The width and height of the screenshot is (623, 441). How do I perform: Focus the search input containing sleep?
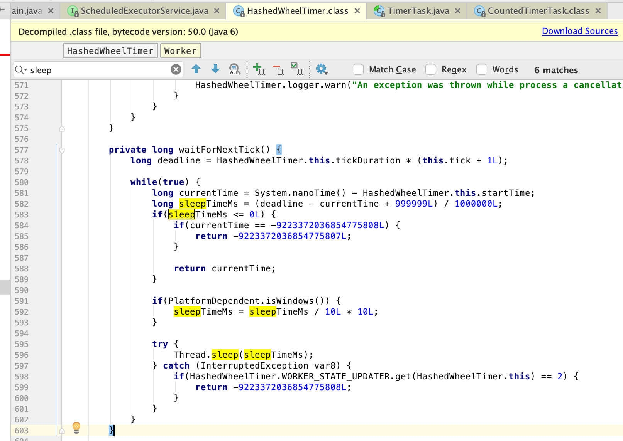[x=98, y=70]
